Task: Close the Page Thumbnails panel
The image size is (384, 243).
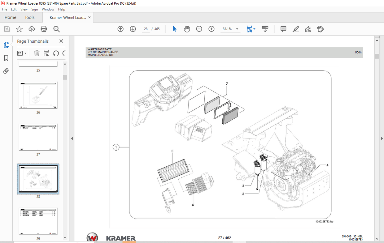Action: 61,41
